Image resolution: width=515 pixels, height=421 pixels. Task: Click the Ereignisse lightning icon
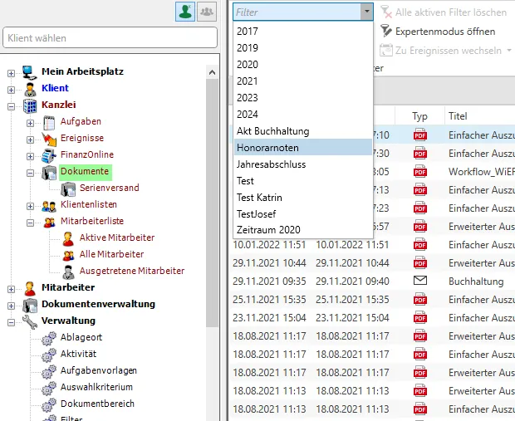pos(49,140)
